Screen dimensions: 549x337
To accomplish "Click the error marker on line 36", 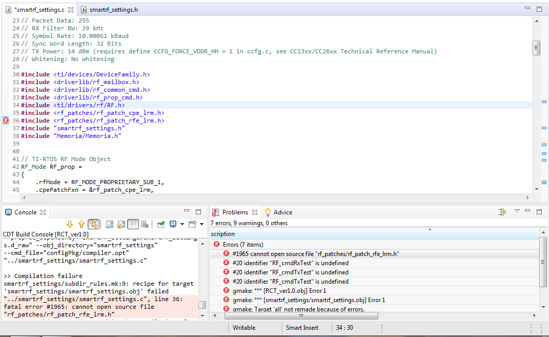I will (6, 121).
